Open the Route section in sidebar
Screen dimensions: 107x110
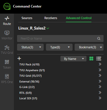[7, 21]
